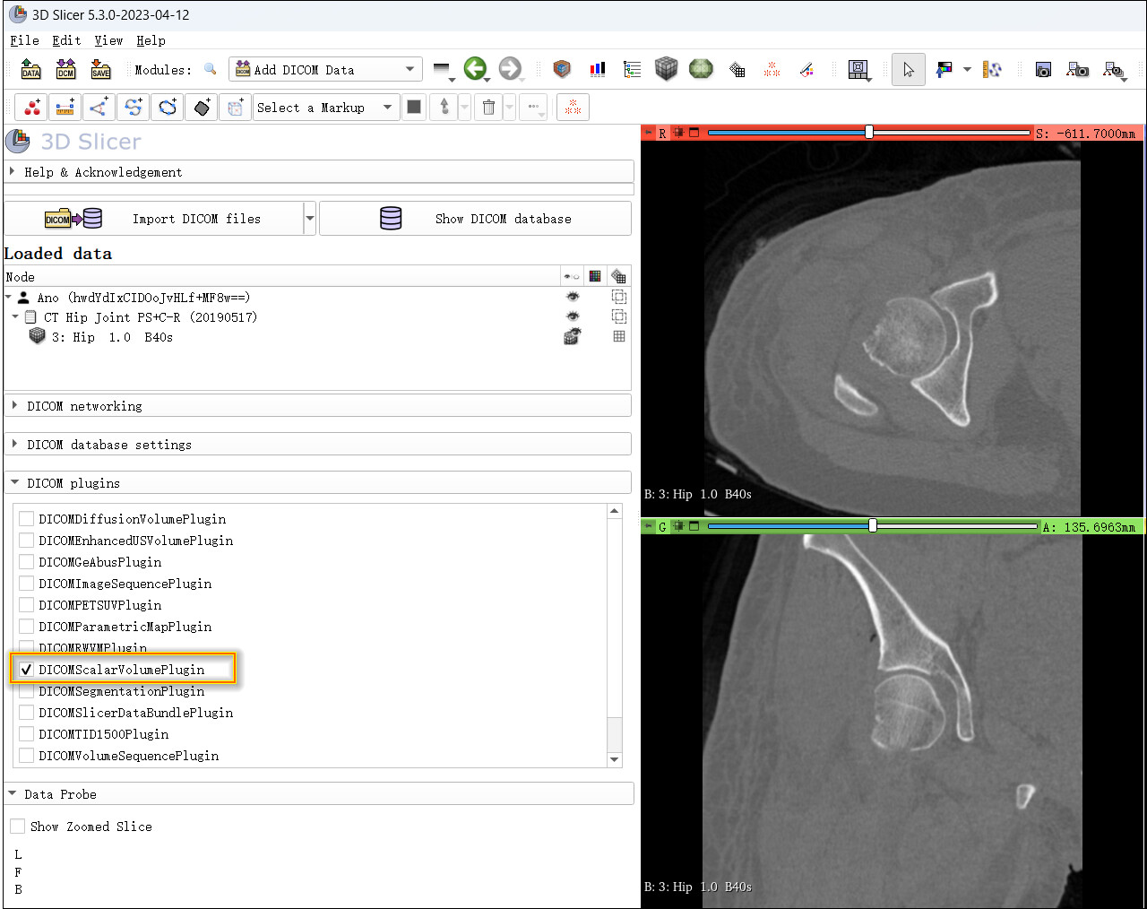Click the Load DATA toolbar icon
1147x909 pixels.
tap(30, 70)
